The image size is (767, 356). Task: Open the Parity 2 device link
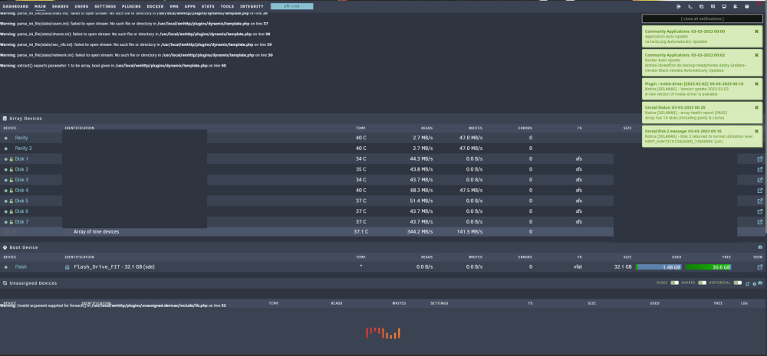click(23, 149)
